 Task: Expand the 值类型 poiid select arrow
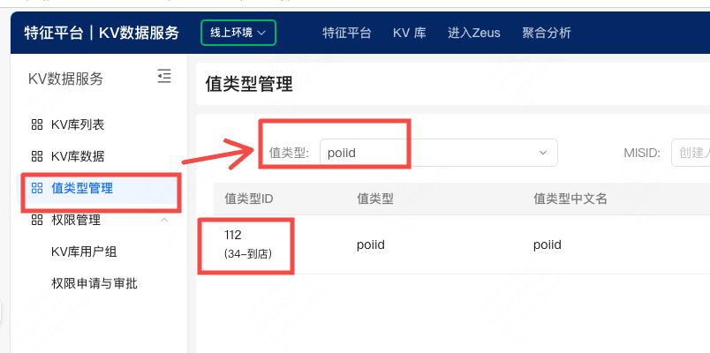(x=543, y=153)
